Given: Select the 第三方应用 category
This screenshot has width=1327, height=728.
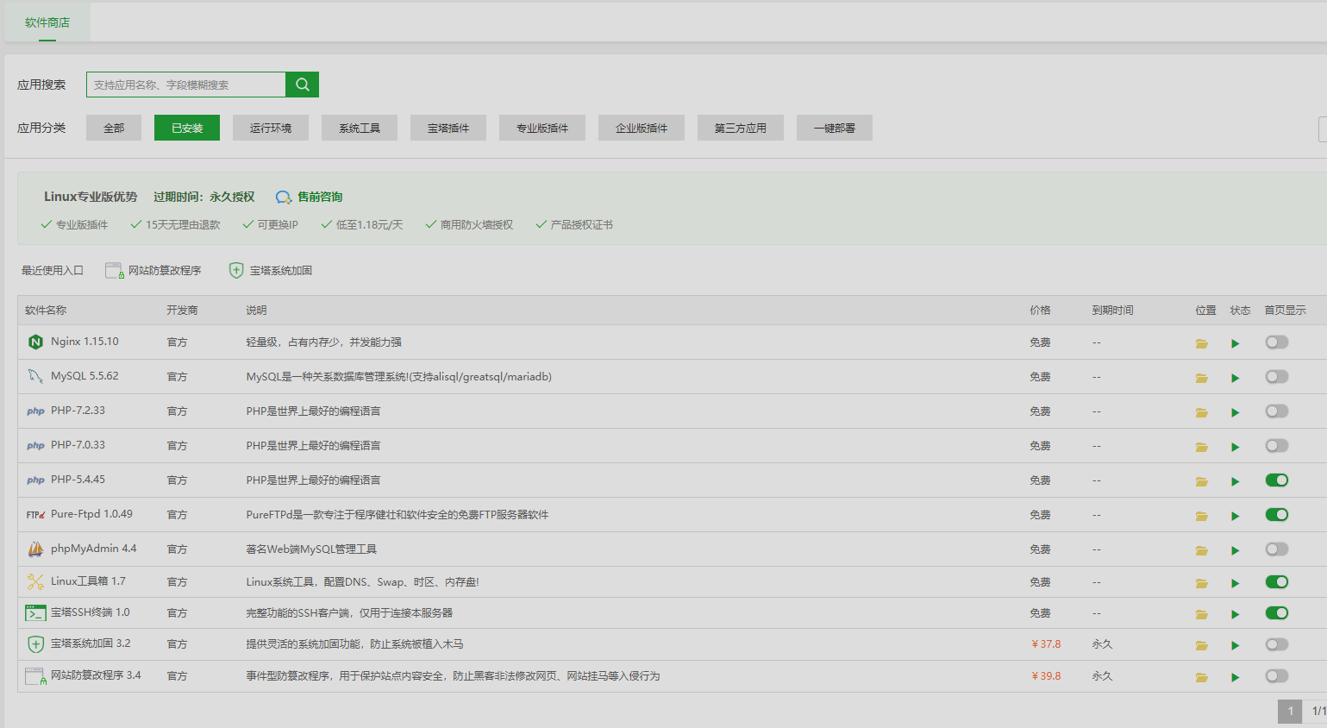Looking at the screenshot, I should click(741, 128).
